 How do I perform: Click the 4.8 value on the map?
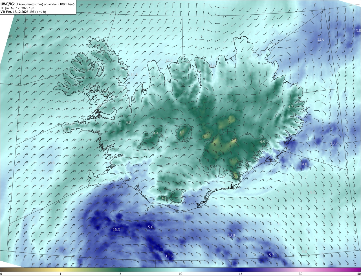click(x=128, y=122)
